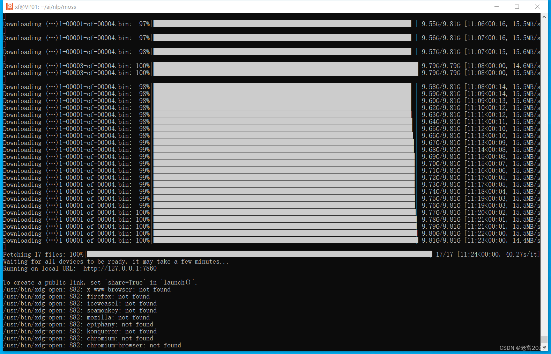Screen dimensions: 551x354
Task: Click the '[11:06<00:16,' time value
Action: 486,24
